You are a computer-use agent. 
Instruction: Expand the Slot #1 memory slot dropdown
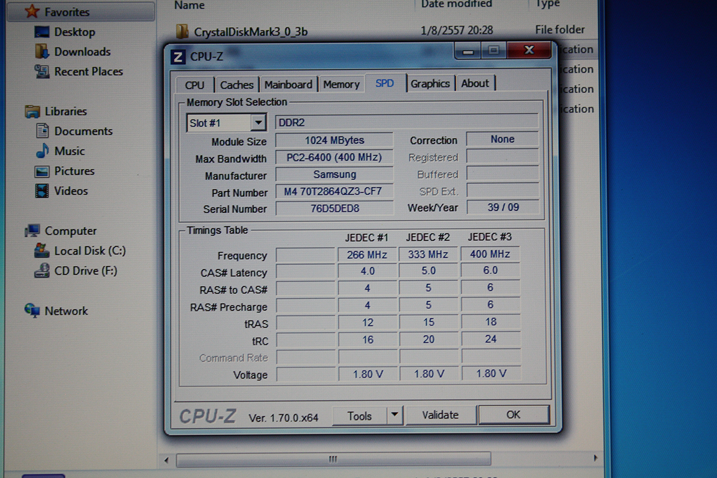pos(258,123)
